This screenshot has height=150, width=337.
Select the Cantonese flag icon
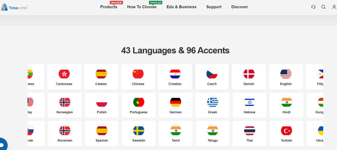click(64, 74)
